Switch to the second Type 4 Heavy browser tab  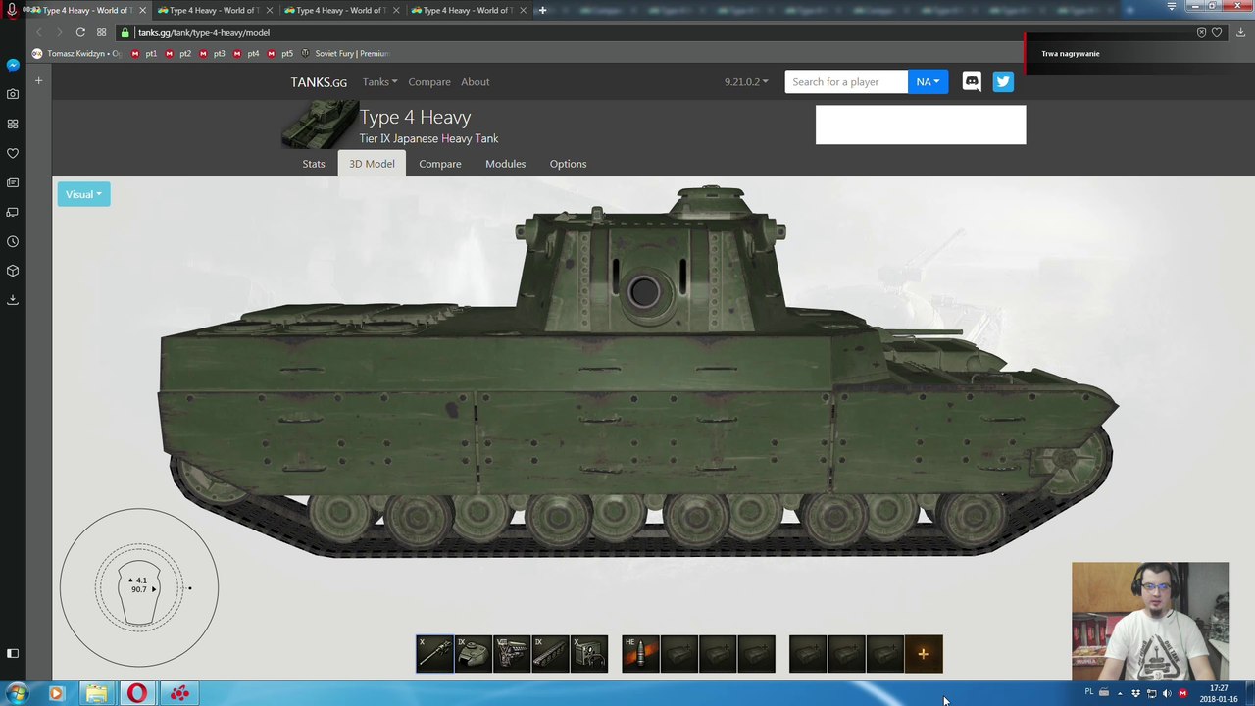(x=213, y=10)
